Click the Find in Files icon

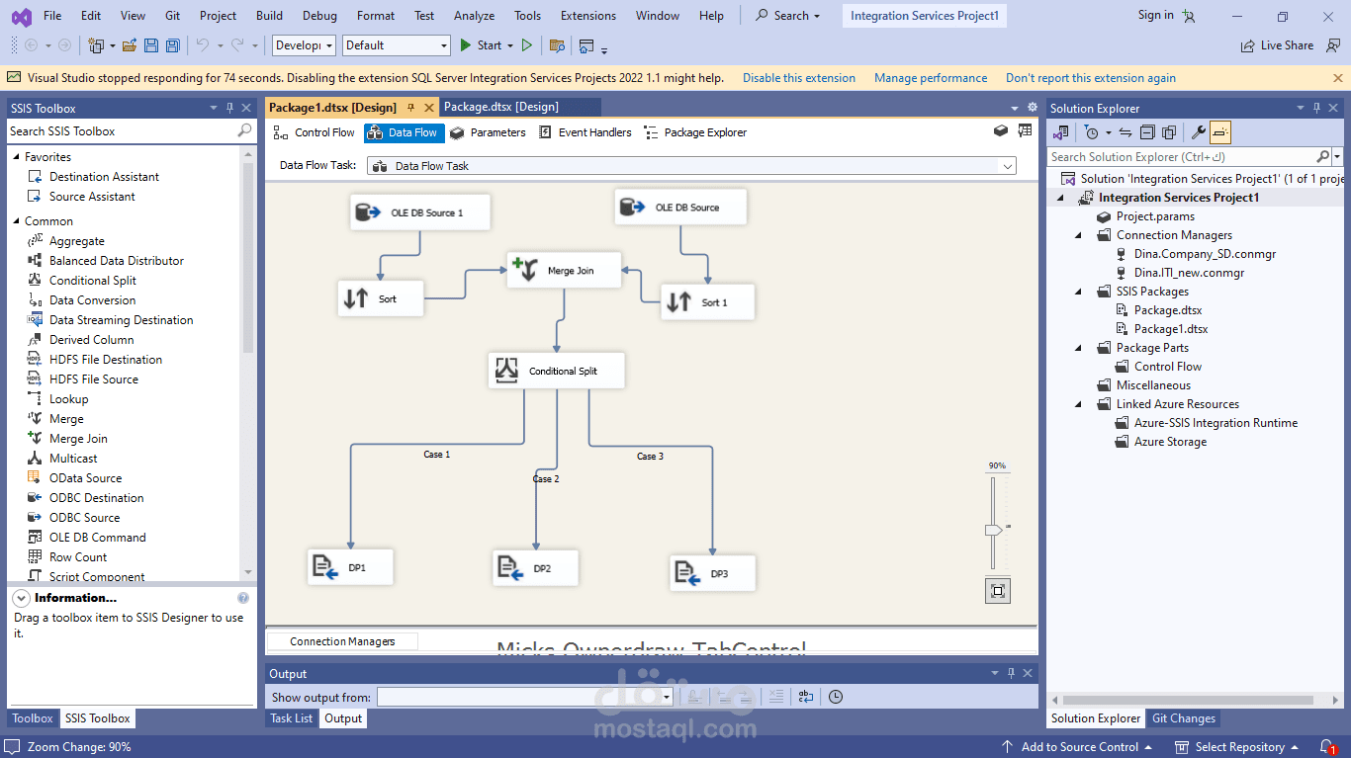pyautogui.click(x=557, y=45)
